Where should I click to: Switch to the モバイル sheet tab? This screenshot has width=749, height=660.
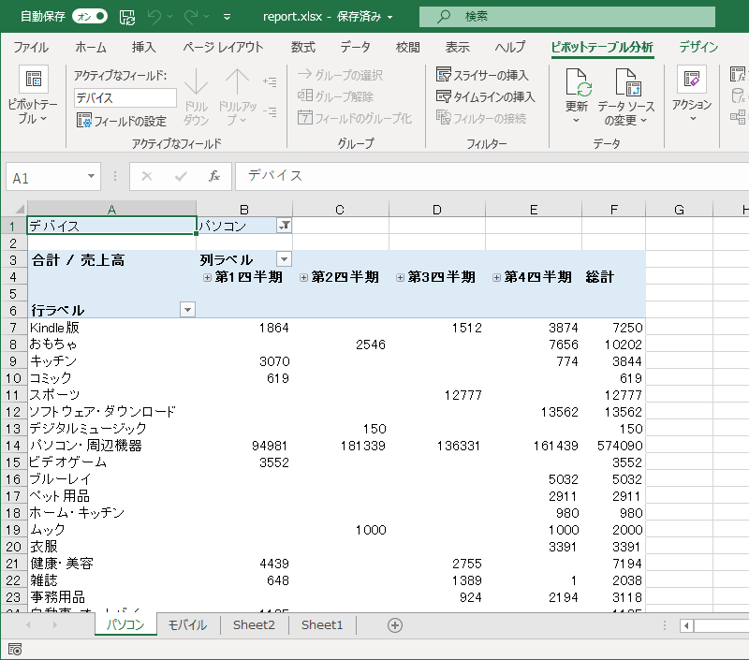pos(187,625)
